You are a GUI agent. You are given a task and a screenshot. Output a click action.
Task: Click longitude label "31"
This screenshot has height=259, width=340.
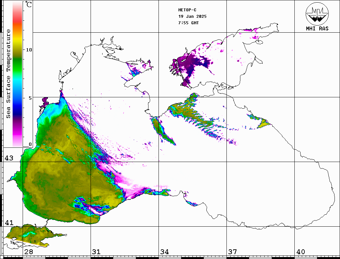pos(96,252)
